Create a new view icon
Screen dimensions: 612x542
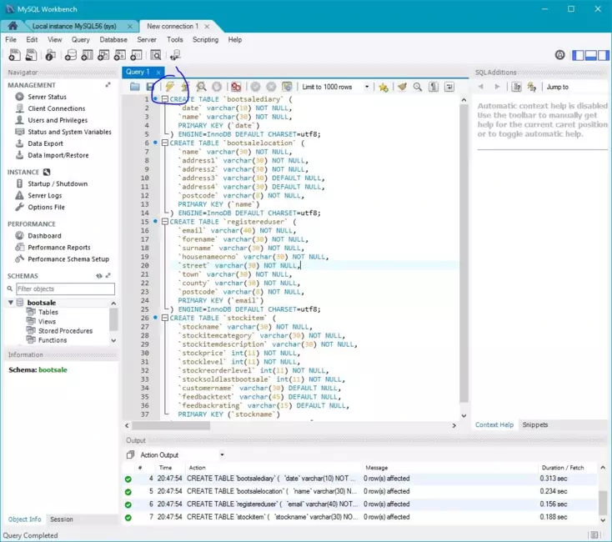(x=103, y=55)
